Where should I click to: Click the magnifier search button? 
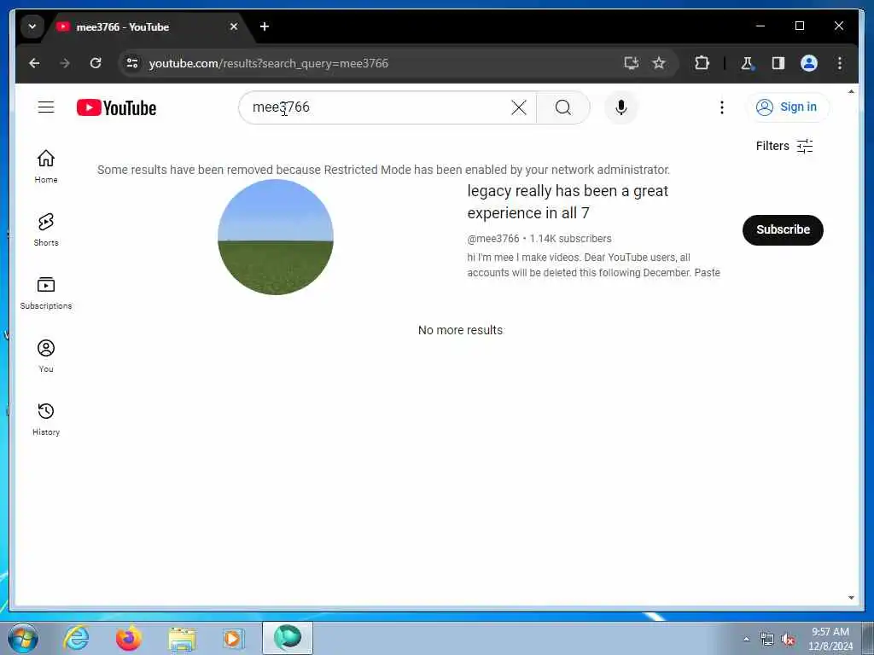563,107
